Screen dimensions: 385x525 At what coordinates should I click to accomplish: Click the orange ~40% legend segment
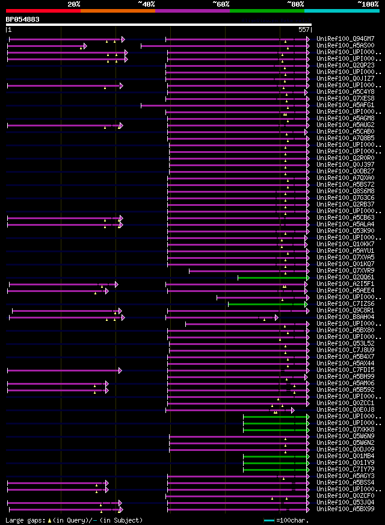click(x=118, y=11)
